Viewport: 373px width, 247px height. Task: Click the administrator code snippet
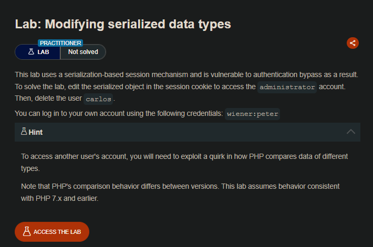tap(287, 87)
